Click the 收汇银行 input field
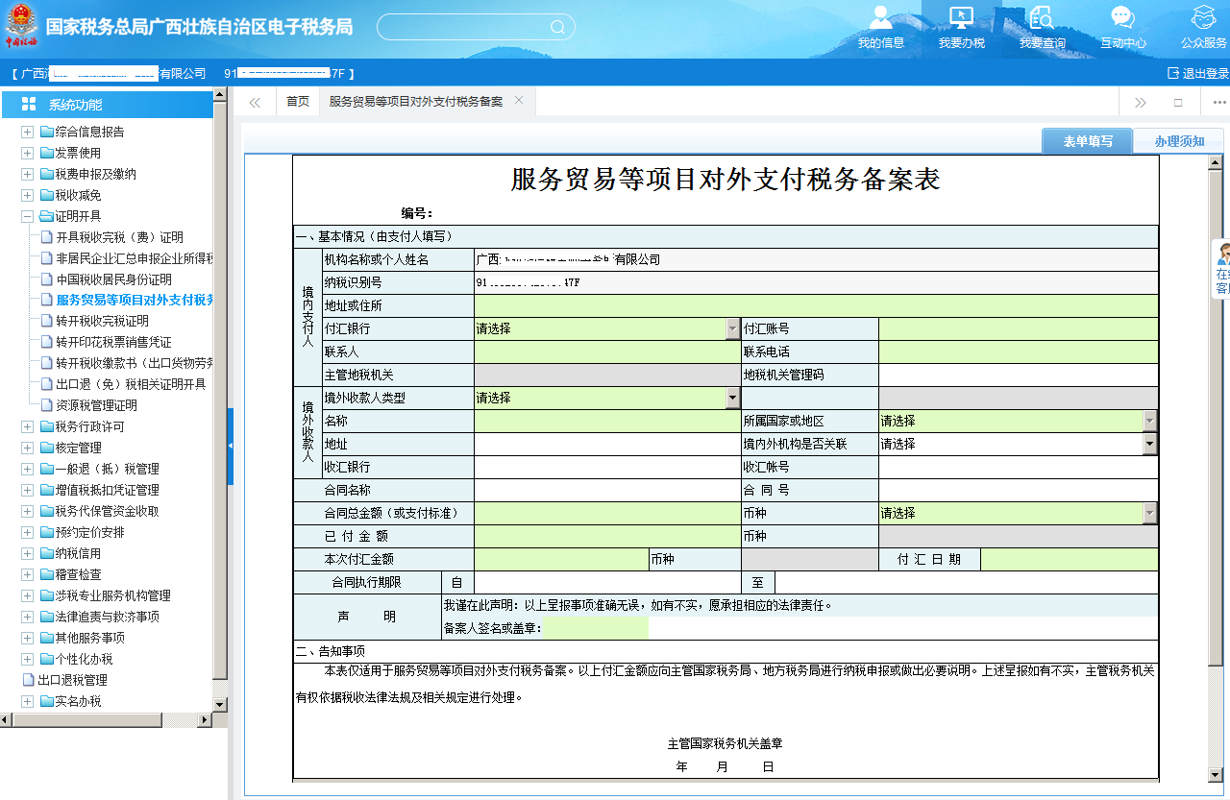1230x800 pixels. click(x=607, y=467)
